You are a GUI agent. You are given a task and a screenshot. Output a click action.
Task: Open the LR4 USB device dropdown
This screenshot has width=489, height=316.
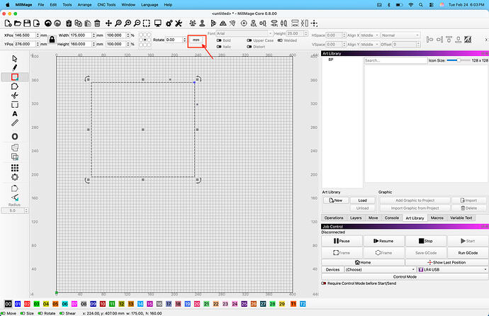click(x=453, y=269)
